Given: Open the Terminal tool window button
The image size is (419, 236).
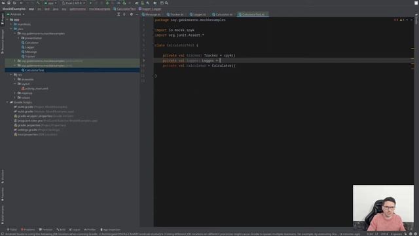Looking at the screenshot, I should coord(46,229).
